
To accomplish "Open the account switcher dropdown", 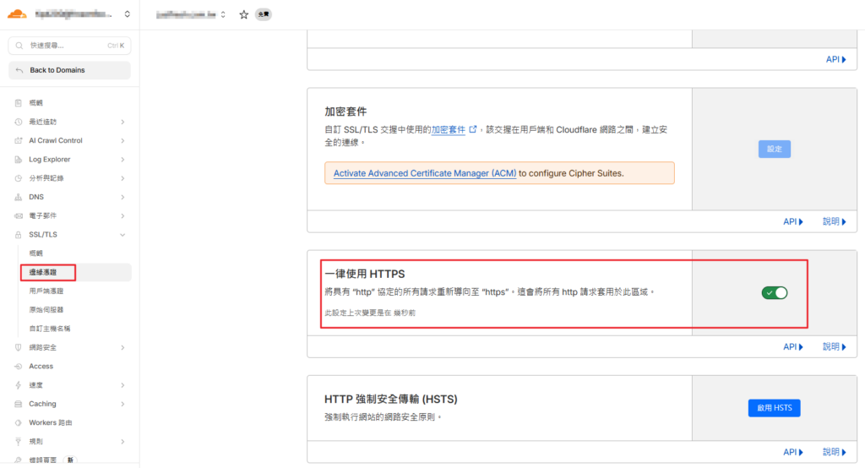I will 127,14.
